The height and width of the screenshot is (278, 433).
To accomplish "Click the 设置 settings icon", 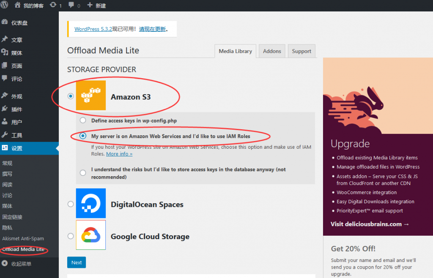I will click(5, 148).
